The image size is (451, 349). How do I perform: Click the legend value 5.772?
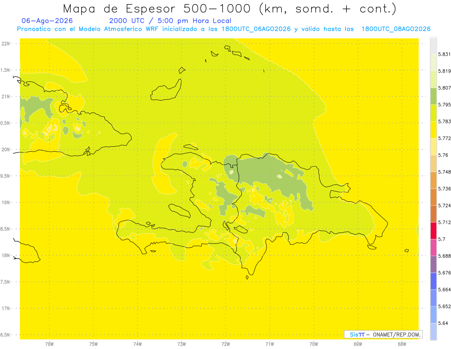445,138
